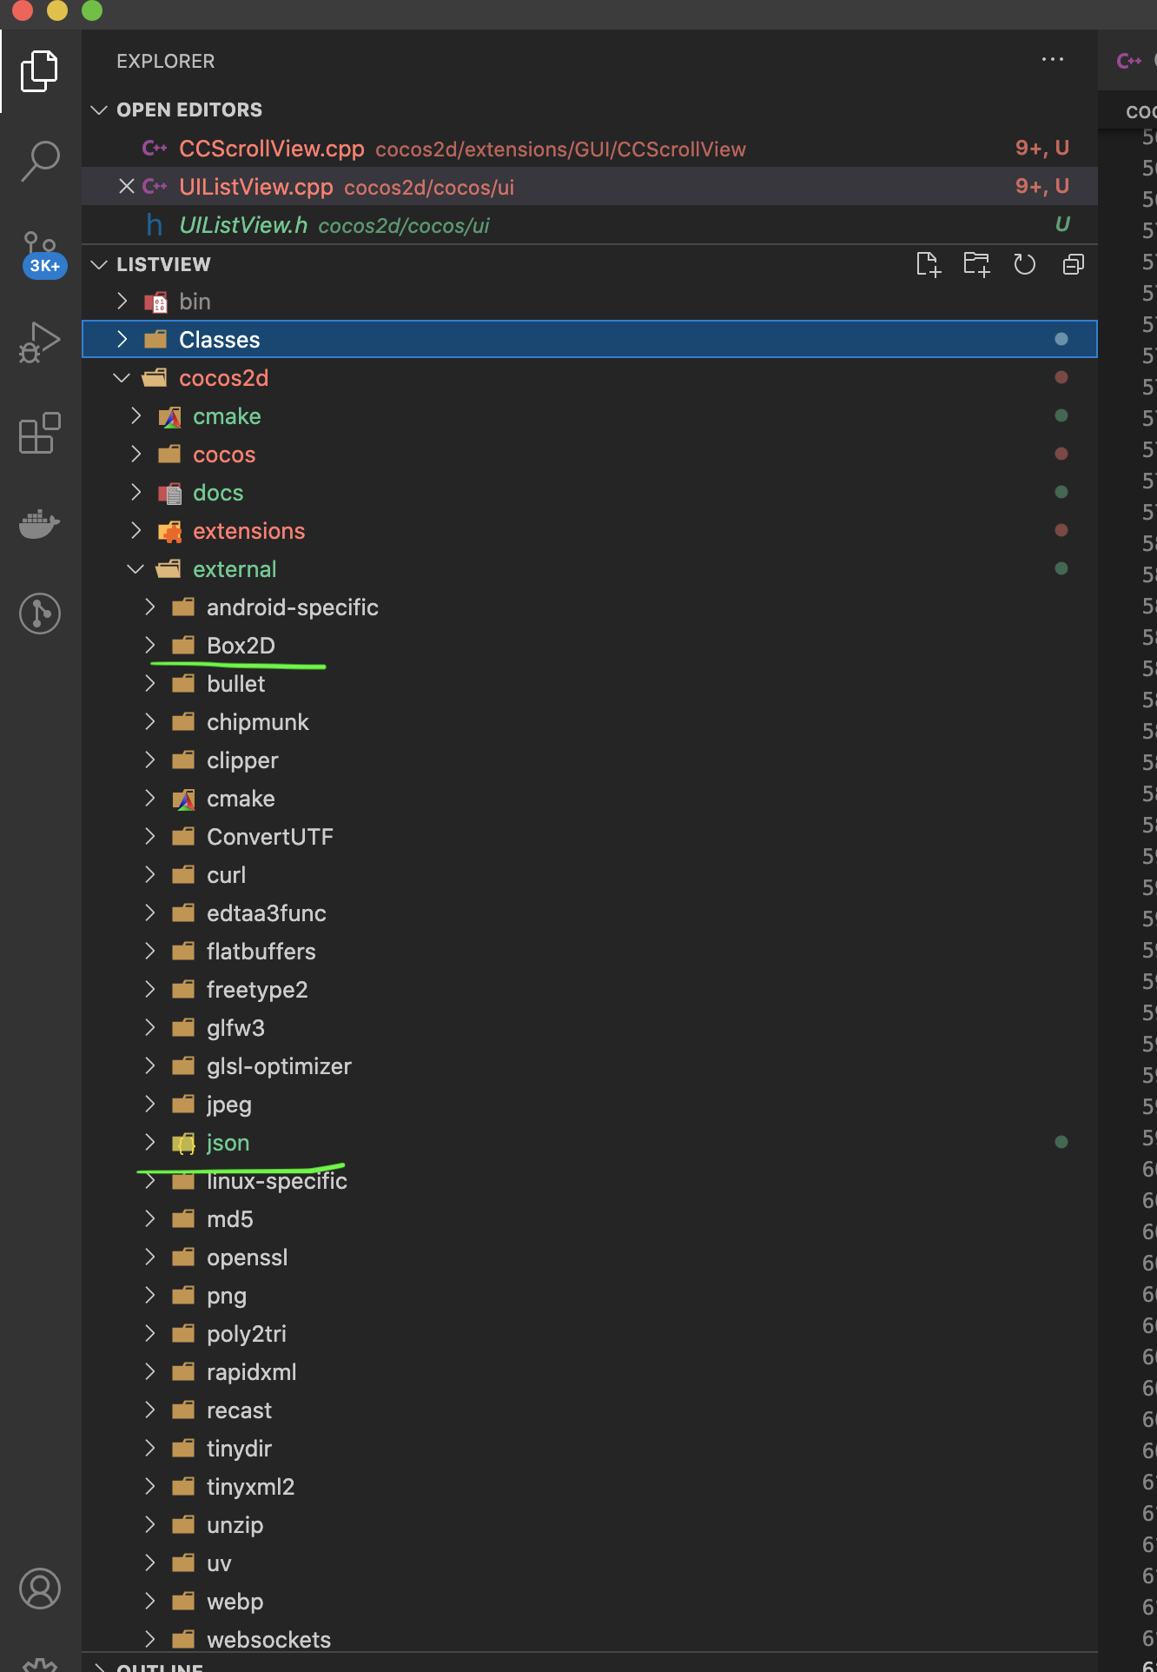1157x1672 pixels.
Task: Collapse the OPEN EDITORS section
Action: (x=99, y=110)
